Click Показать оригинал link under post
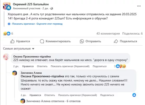 (x=23, y=24)
